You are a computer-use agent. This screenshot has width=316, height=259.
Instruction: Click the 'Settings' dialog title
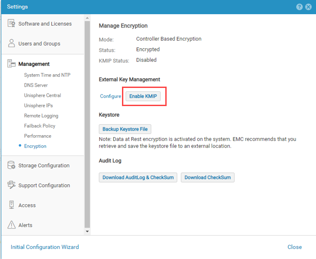click(17, 7)
